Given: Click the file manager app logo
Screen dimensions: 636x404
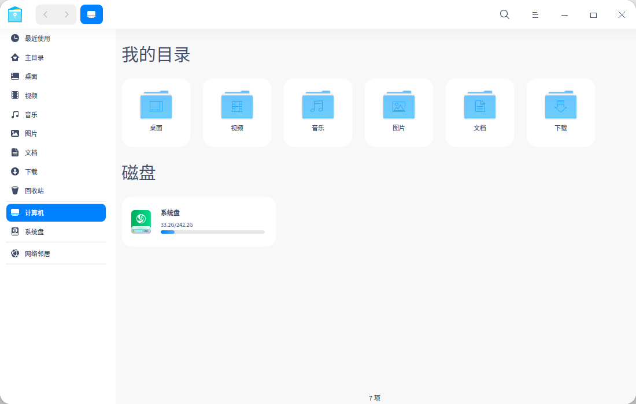Looking at the screenshot, I should [x=15, y=14].
